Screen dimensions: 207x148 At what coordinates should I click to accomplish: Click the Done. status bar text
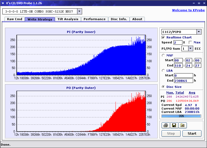[5, 145]
